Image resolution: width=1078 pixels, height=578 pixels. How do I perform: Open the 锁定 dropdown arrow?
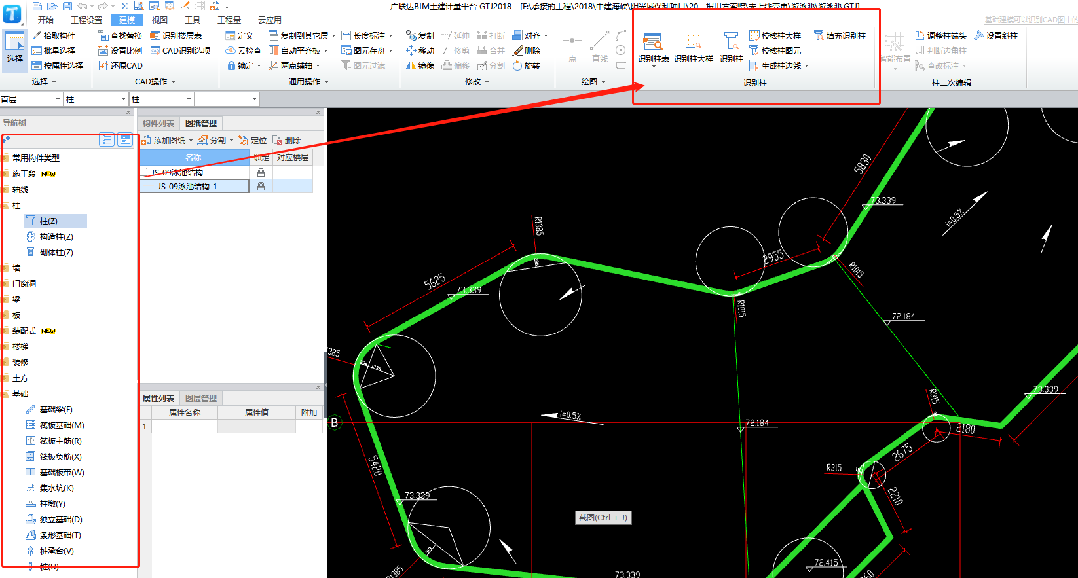pos(259,65)
